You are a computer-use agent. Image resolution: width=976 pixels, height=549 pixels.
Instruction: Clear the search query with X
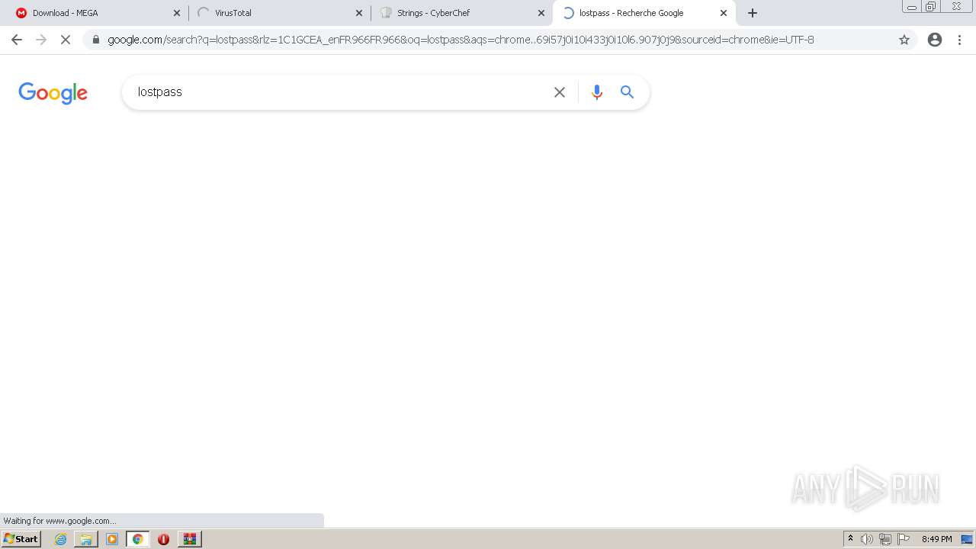coord(560,92)
